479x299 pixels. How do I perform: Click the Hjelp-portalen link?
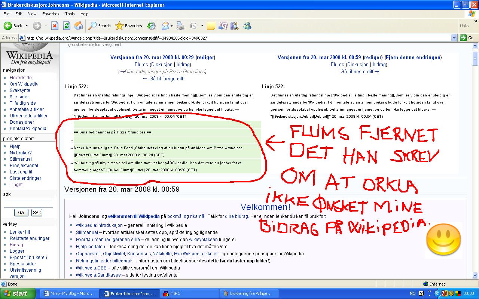(x=90, y=247)
